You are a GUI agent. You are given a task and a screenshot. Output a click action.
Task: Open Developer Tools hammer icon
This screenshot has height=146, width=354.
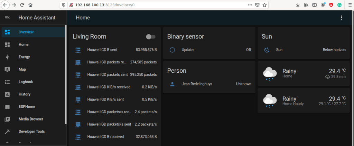click(x=7, y=132)
